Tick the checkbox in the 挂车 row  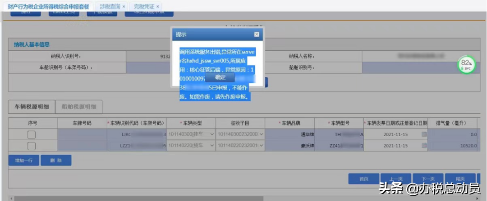32,134
